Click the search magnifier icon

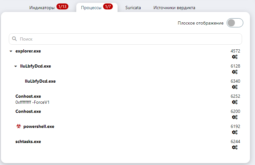click(x=14, y=39)
